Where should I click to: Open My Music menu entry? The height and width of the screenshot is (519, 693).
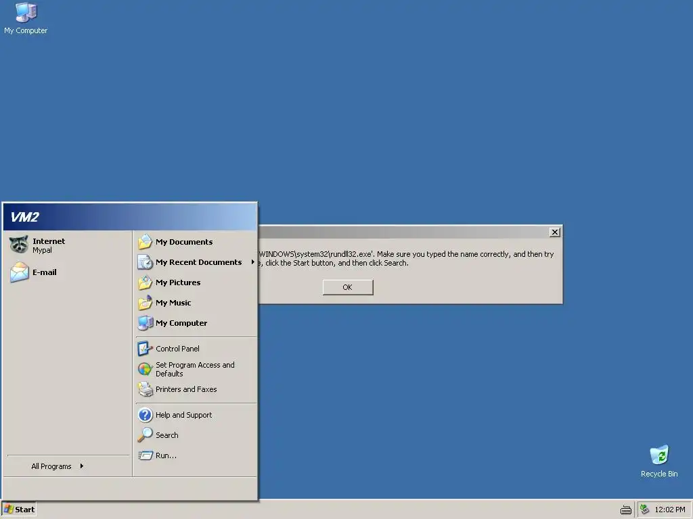196,303
